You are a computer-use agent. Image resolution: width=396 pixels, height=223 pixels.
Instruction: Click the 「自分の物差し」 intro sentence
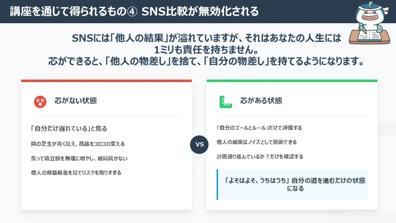coord(206,62)
